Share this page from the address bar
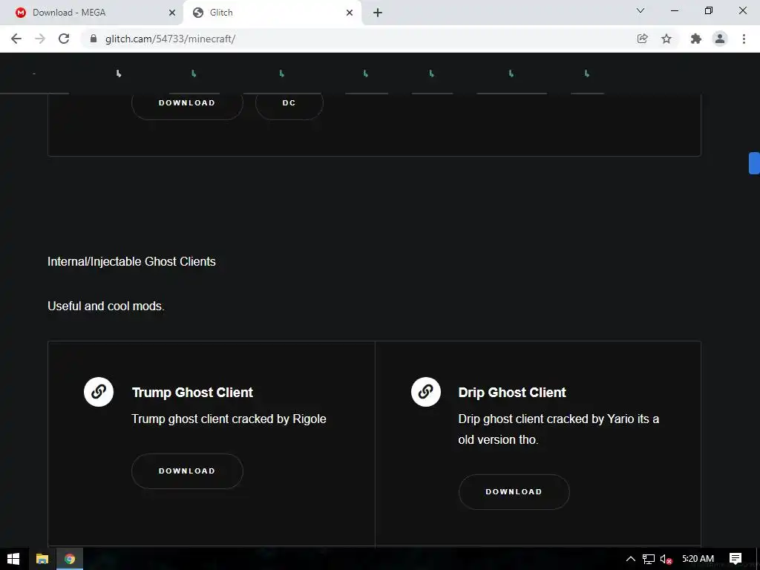The image size is (760, 570). point(642,39)
